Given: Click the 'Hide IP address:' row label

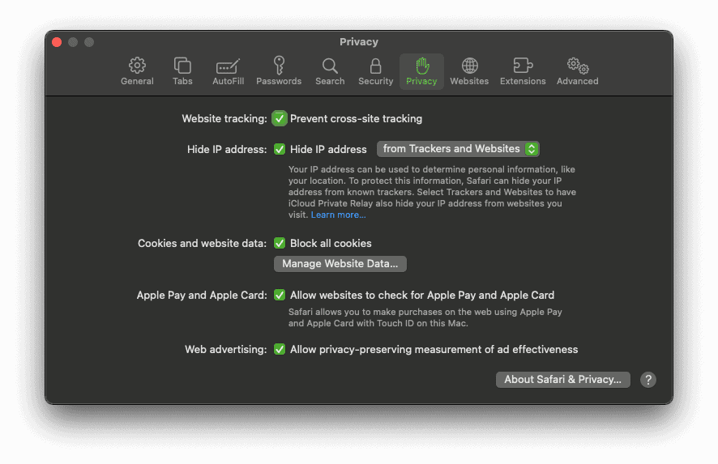Looking at the screenshot, I should tap(227, 149).
